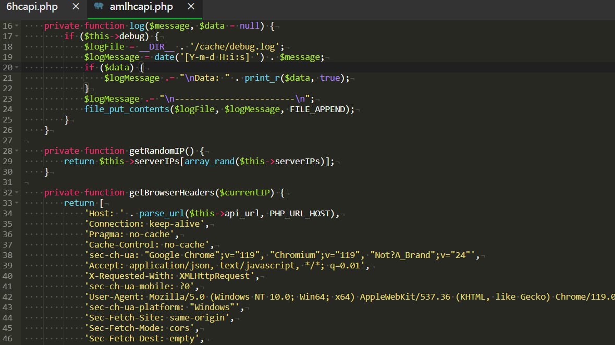Collapse the if data block at line 20

point(17,68)
